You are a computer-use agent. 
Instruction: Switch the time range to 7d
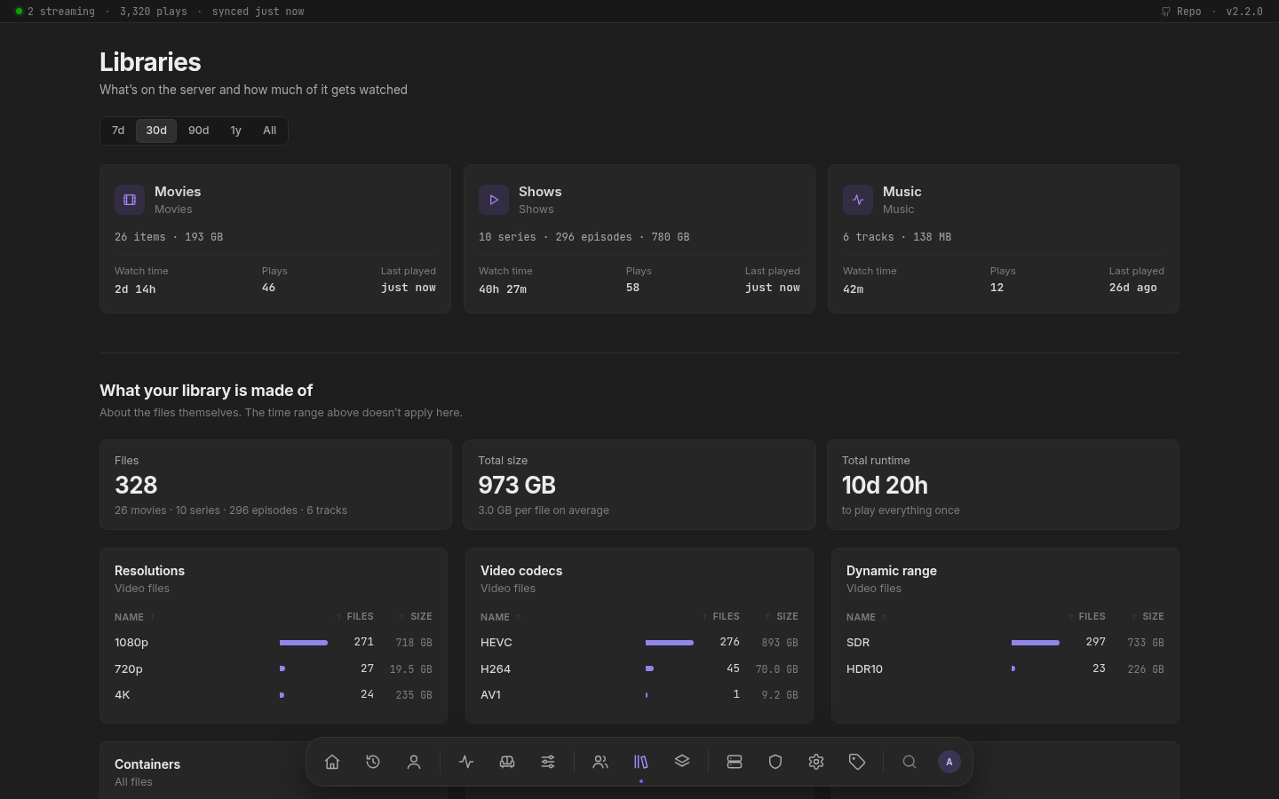coord(118,131)
